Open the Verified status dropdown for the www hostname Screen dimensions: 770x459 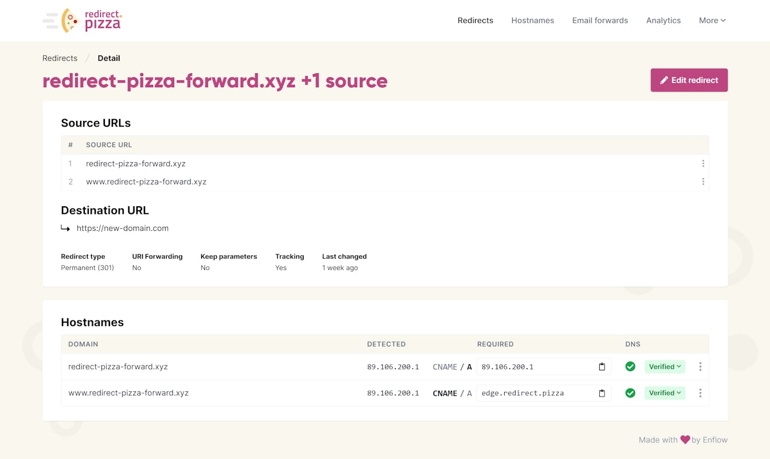(x=665, y=393)
